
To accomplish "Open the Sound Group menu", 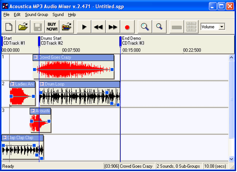I will [x=36, y=15].
